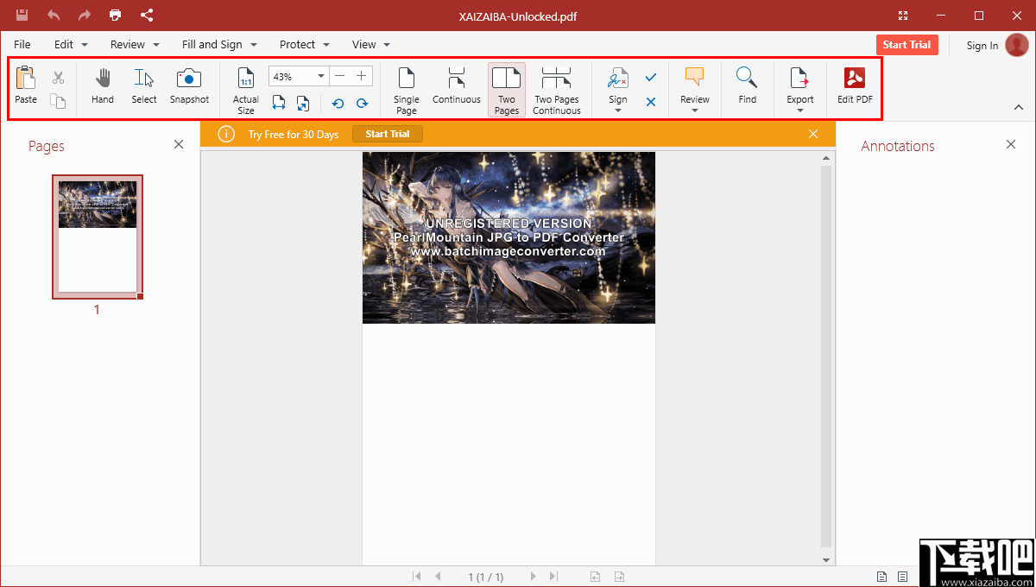Click the Share icon
This screenshot has height=587, width=1036.
147,15
